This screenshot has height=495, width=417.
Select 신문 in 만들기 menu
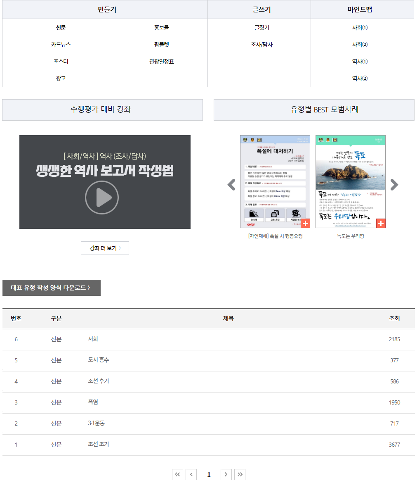pos(61,28)
